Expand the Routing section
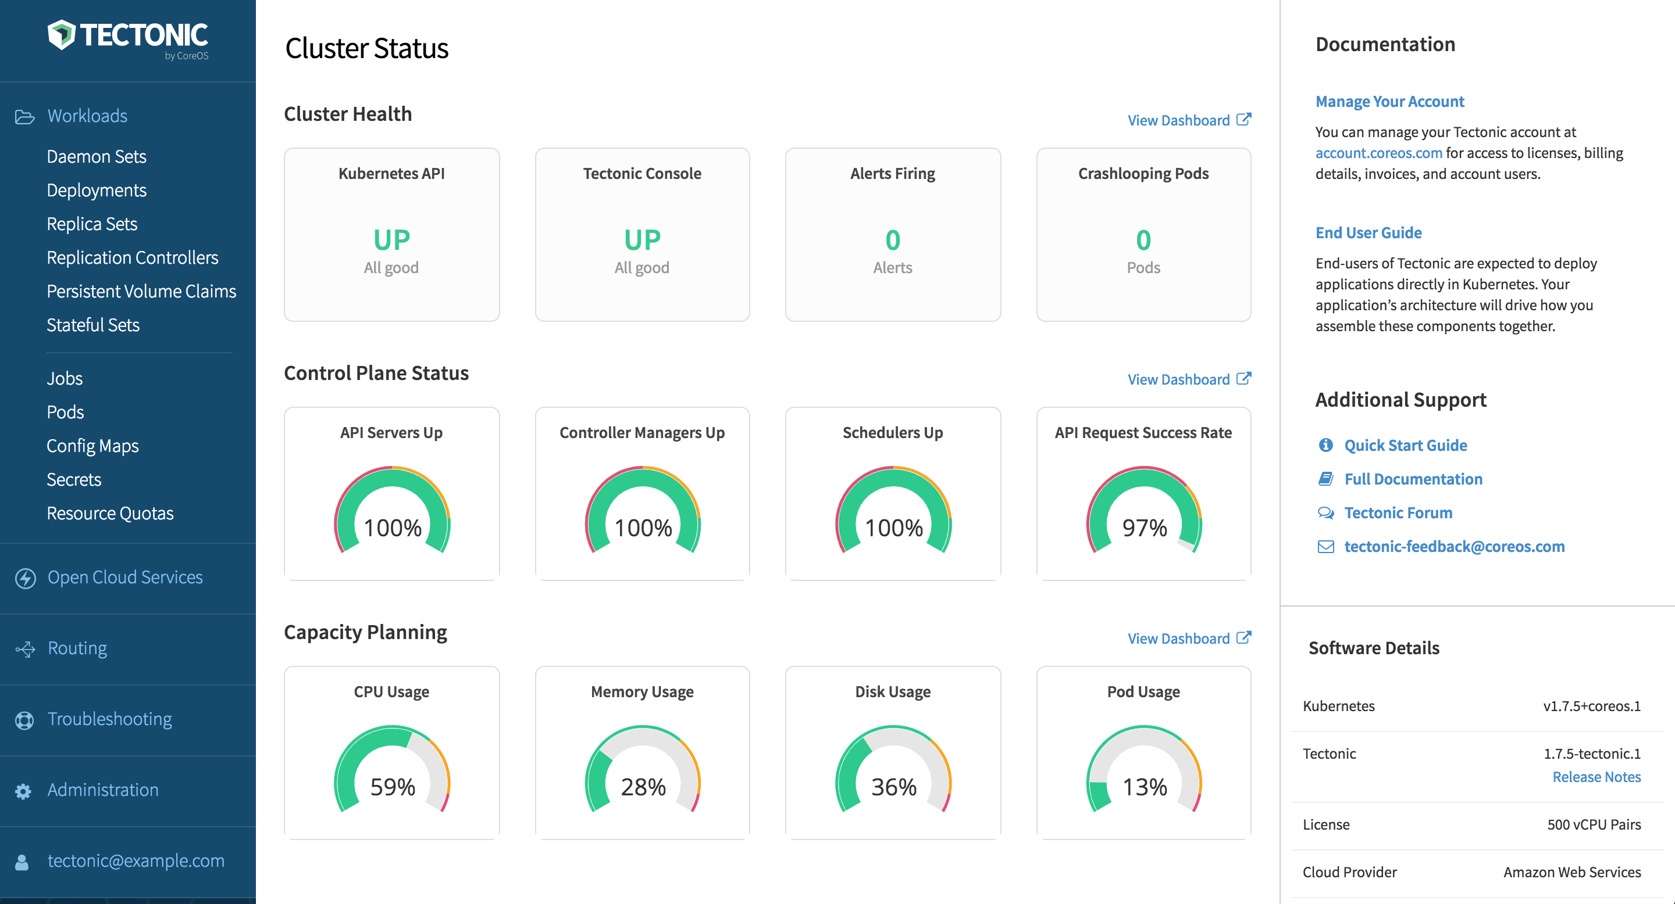The width and height of the screenshot is (1675, 904). [x=77, y=647]
